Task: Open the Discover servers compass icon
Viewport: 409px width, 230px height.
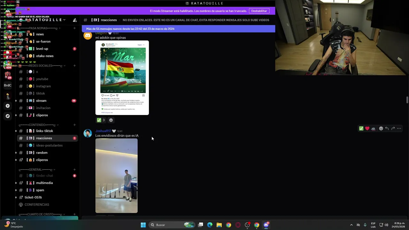Action: click(x=8, y=116)
